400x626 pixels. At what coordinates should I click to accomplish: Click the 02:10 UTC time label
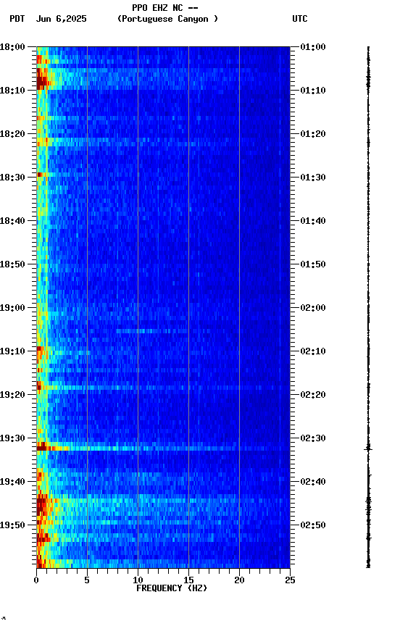tap(313, 351)
